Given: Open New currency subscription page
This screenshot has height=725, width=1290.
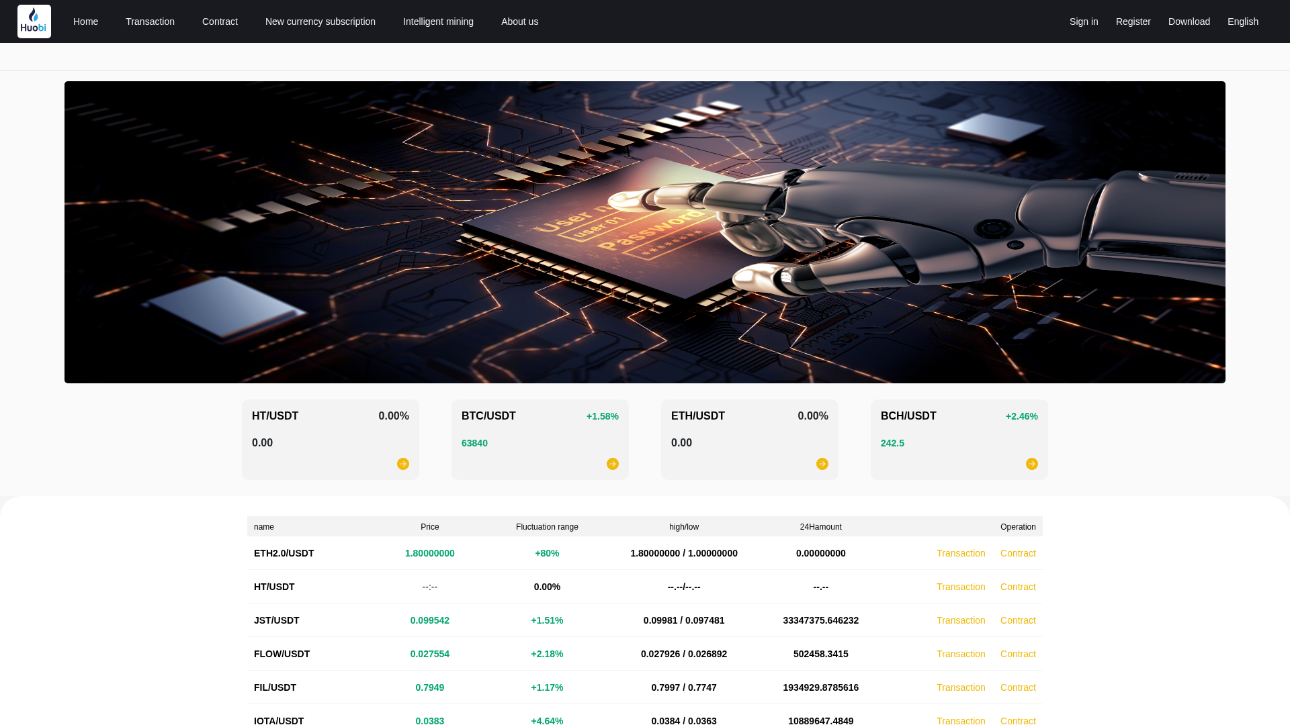Looking at the screenshot, I should 320,21.
